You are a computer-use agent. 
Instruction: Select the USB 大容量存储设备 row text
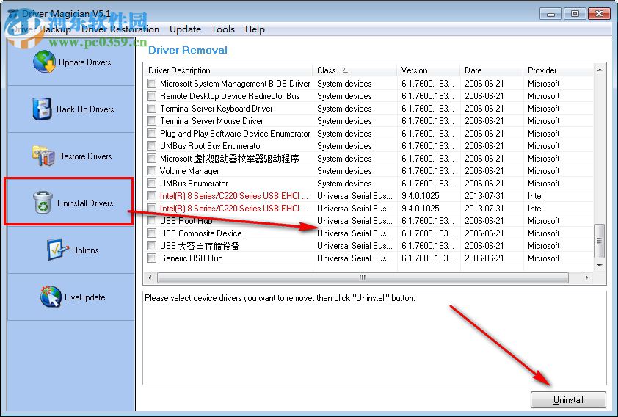click(200, 246)
